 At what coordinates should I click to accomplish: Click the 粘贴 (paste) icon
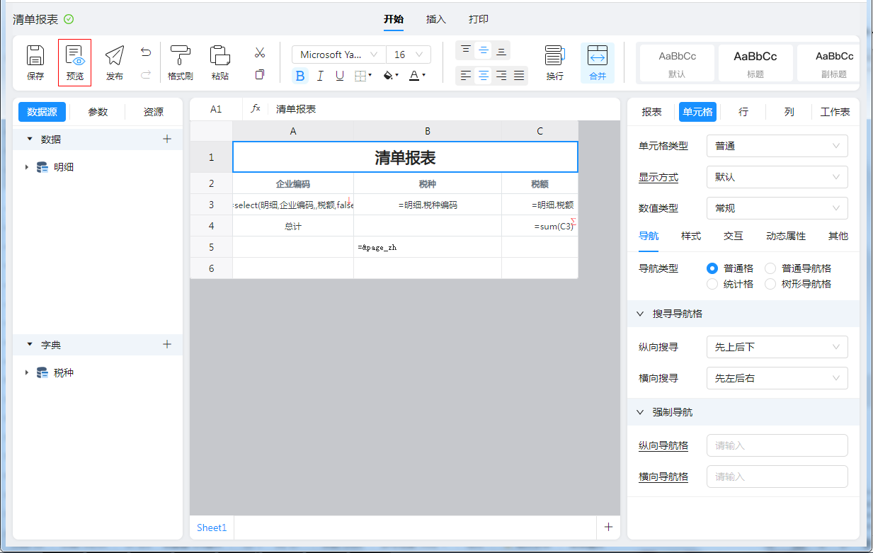point(220,55)
